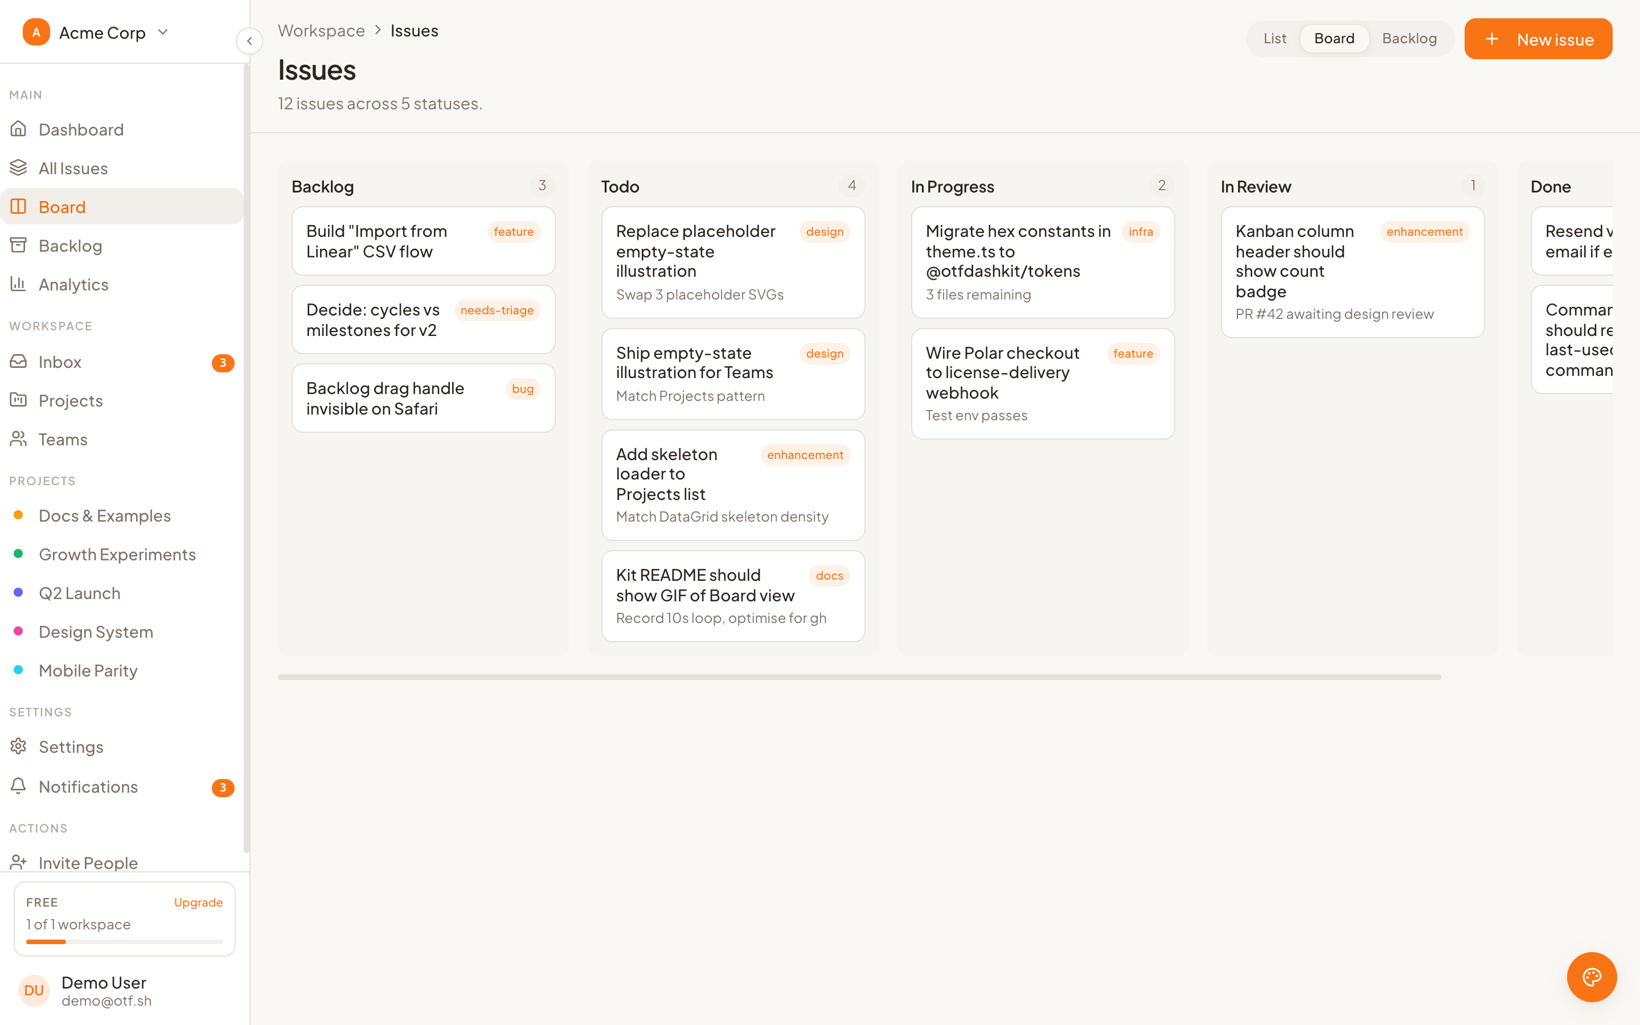Viewport: 1640px width, 1025px height.
Task: Switch to the List view tab
Action: click(x=1274, y=39)
